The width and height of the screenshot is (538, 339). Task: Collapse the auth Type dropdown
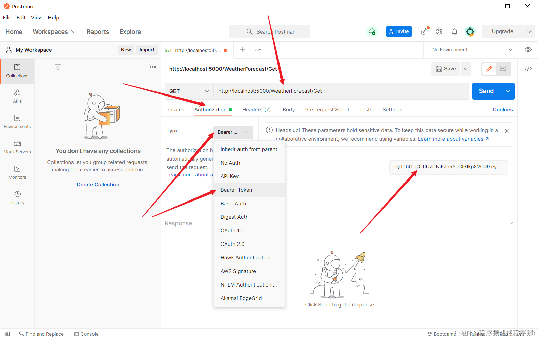tap(233, 132)
